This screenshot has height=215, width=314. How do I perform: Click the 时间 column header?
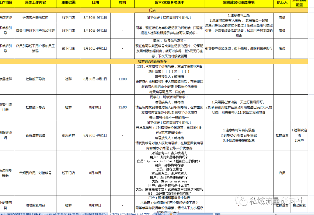123,3
